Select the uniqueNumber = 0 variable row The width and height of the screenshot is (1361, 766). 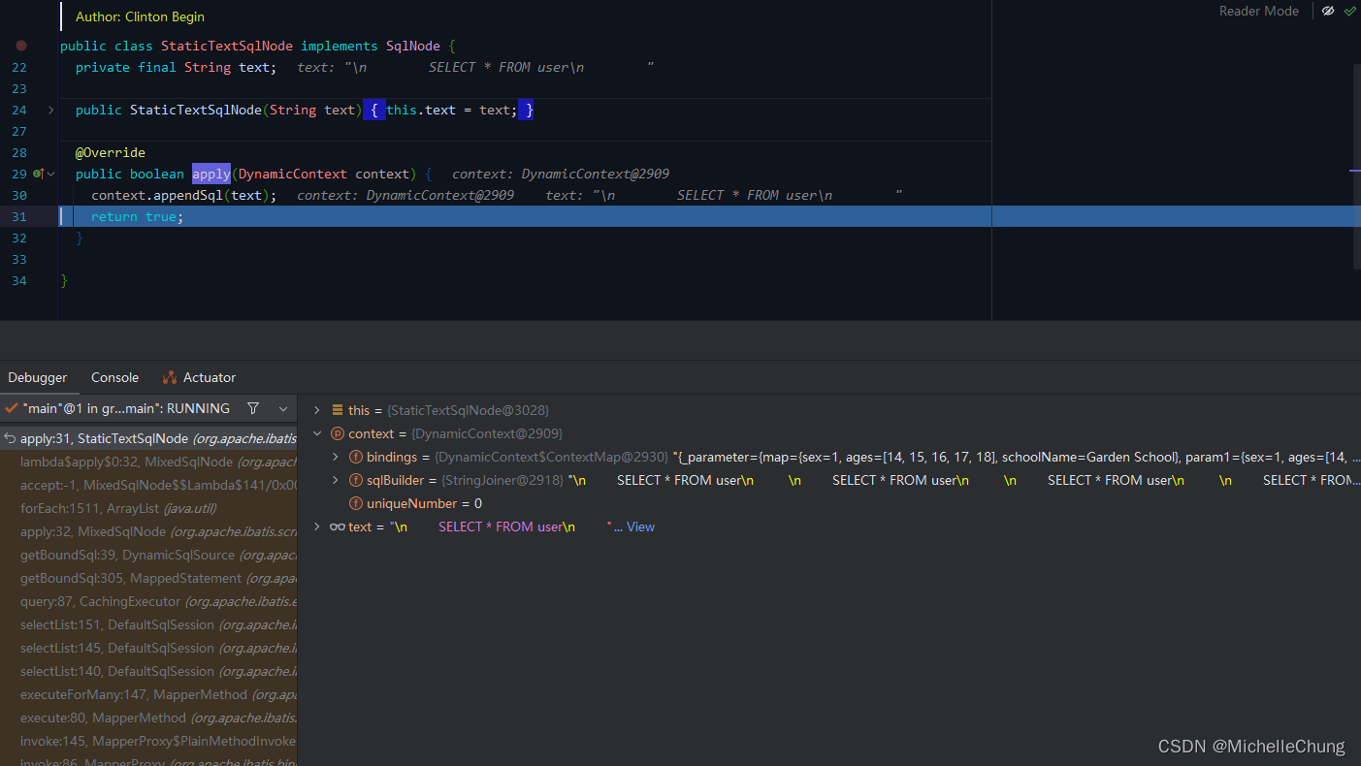(x=829, y=503)
